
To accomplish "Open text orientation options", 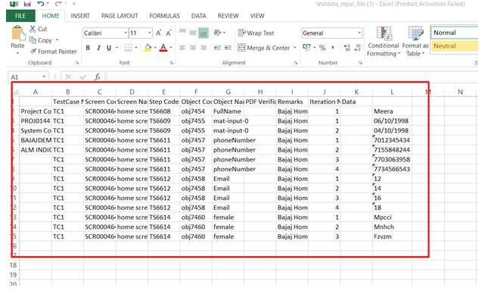I will 219,33.
